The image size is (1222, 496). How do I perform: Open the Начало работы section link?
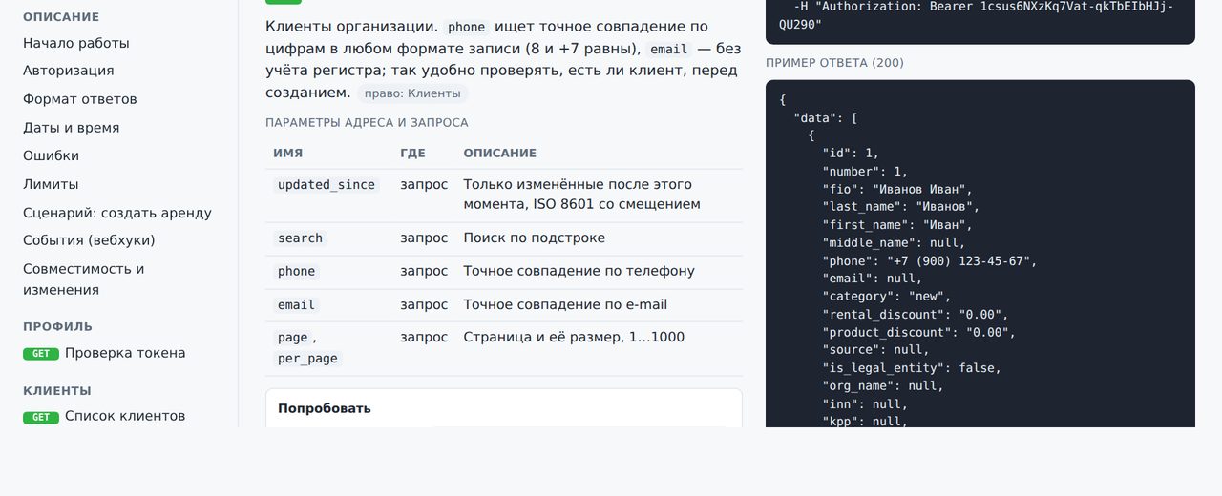tap(76, 43)
